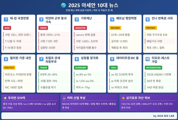The width and height of the screenshot is (178, 120).
Task: Click the 마르코스-두테르테 분열 row
Action: tap(18, 74)
